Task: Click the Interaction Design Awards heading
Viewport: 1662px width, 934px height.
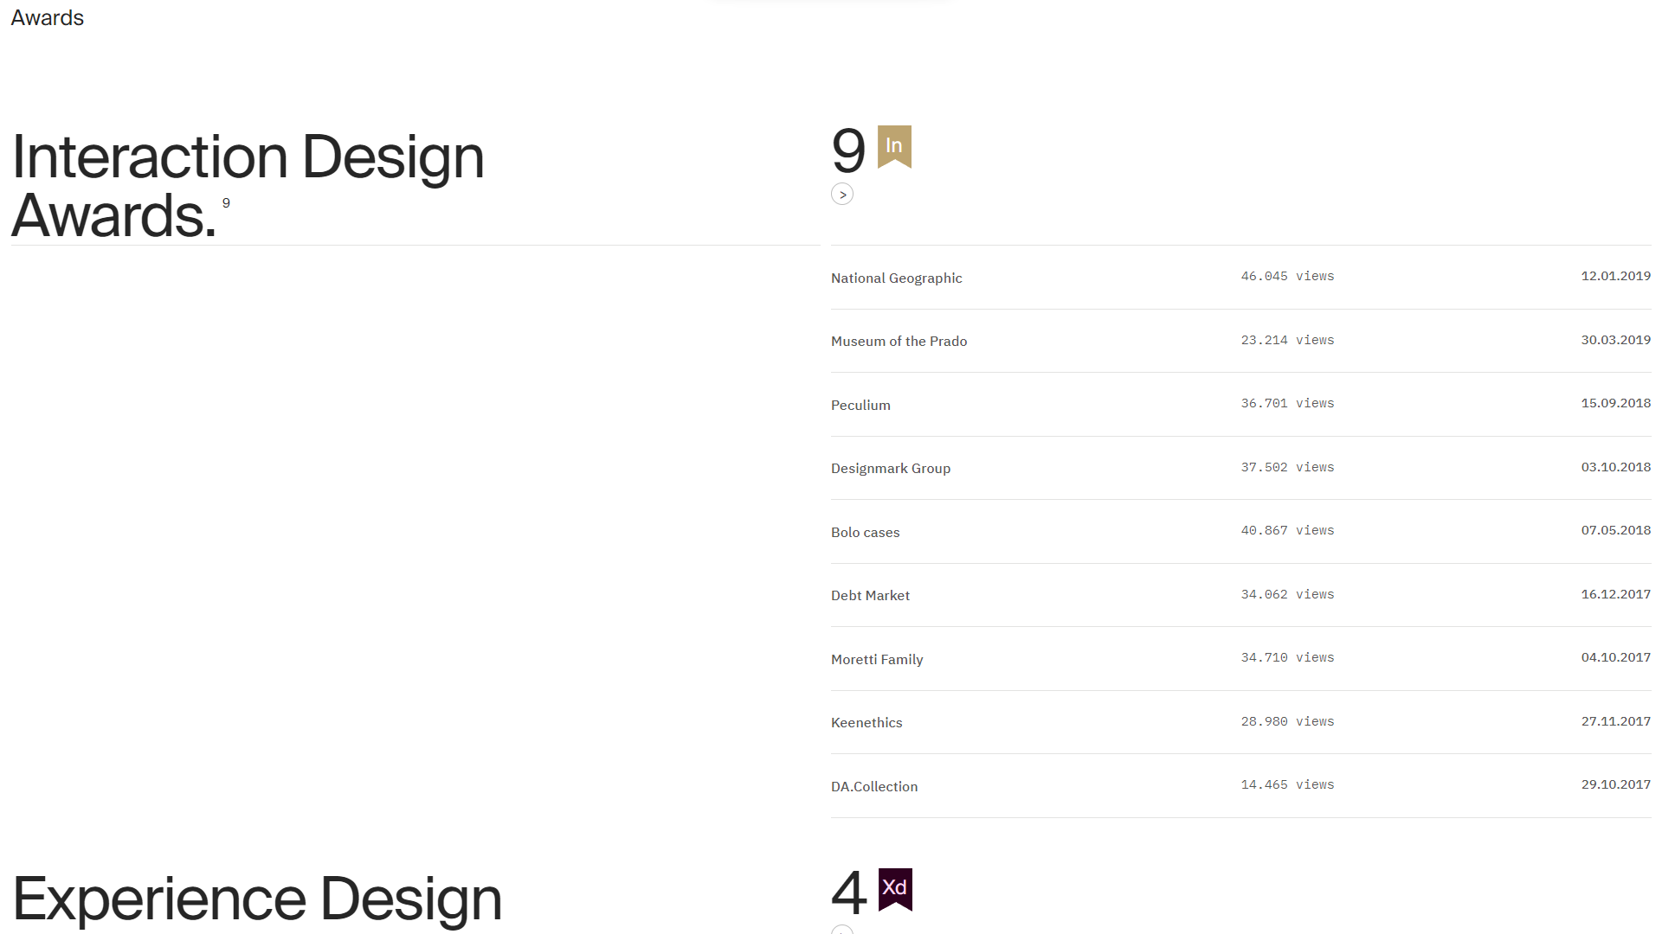Action: click(248, 186)
